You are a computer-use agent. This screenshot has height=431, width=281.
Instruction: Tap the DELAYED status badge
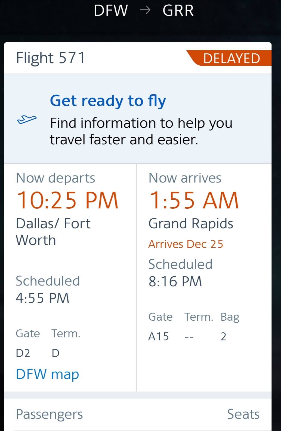[231, 58]
